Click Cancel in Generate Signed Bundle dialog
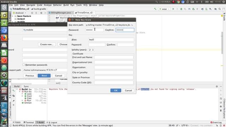 click(58, 75)
